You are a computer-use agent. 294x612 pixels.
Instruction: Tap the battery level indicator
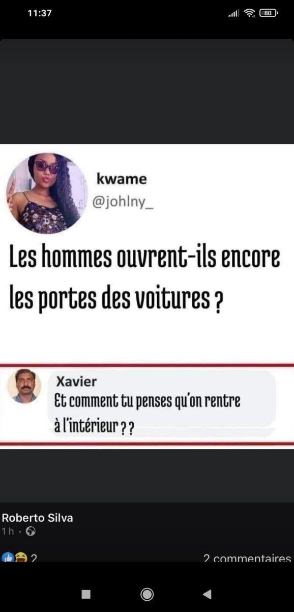point(269,13)
